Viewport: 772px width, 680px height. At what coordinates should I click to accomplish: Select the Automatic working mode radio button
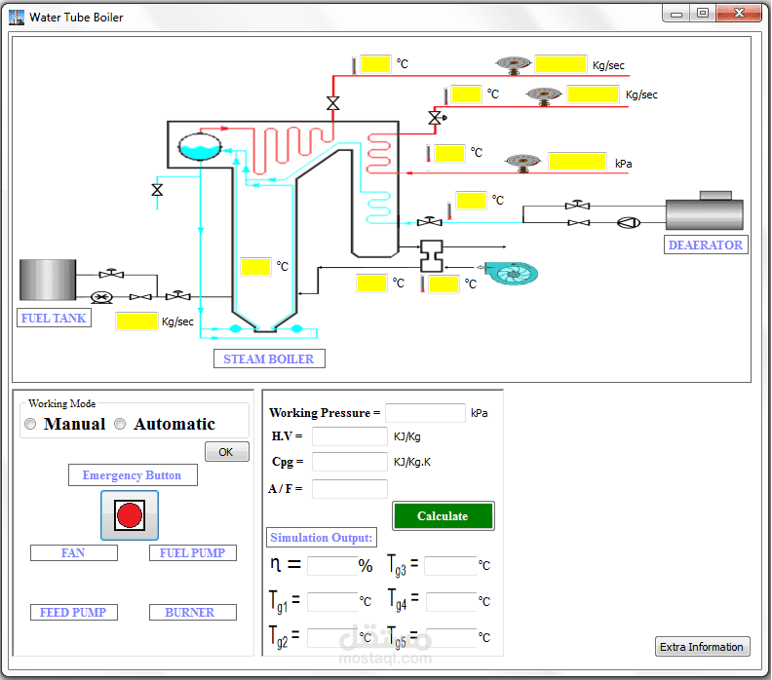tap(120, 424)
